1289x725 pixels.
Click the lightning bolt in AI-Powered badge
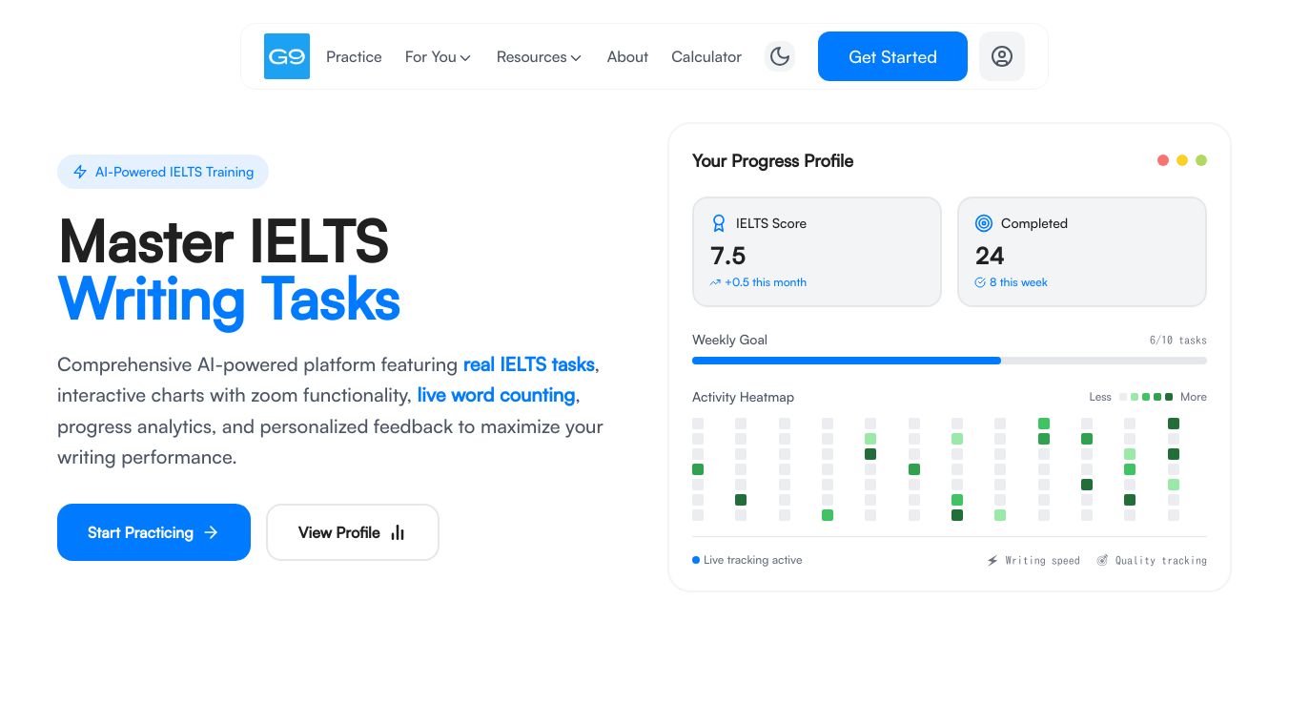click(x=80, y=173)
